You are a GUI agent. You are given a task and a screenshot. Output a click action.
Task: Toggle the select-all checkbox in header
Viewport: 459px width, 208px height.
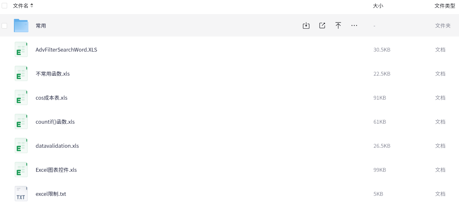click(4, 6)
